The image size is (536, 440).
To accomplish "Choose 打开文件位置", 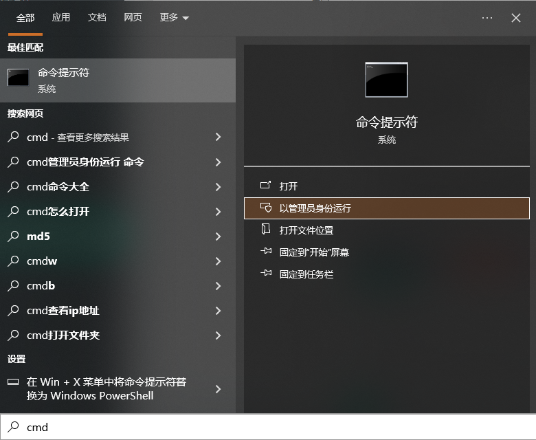I will pos(387,230).
